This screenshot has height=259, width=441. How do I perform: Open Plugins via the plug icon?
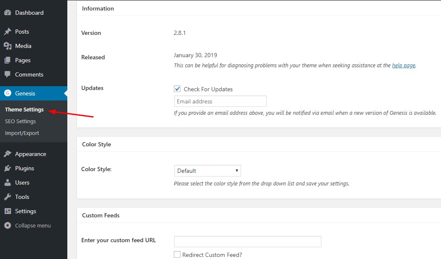pyautogui.click(x=8, y=168)
